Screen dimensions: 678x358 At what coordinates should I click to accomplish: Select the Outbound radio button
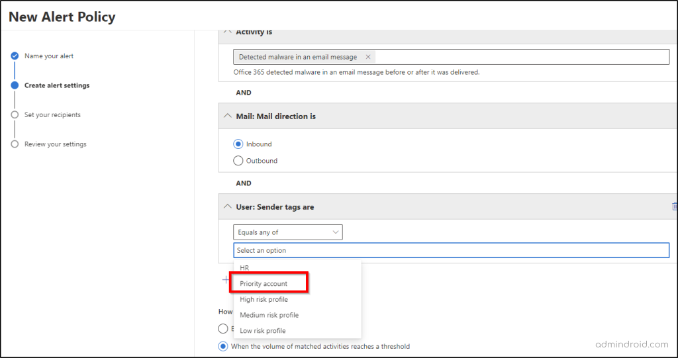coord(238,161)
